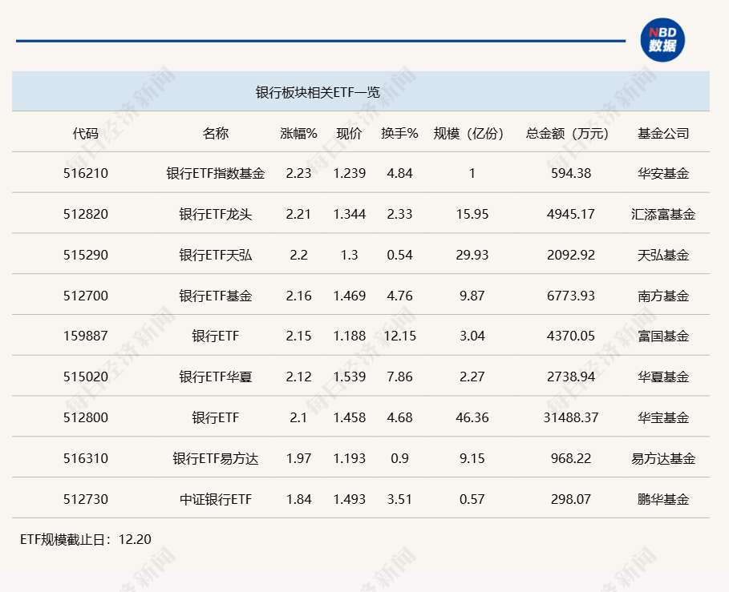The width and height of the screenshot is (729, 592).
Task: Click total amount 4945.17
Action: click(x=571, y=214)
